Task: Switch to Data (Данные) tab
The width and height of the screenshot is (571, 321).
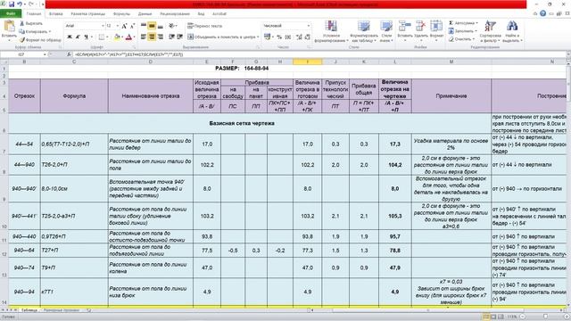Action: 145,14
